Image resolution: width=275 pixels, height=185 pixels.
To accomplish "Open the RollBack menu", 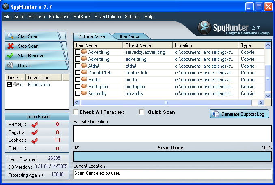I will click(82, 17).
